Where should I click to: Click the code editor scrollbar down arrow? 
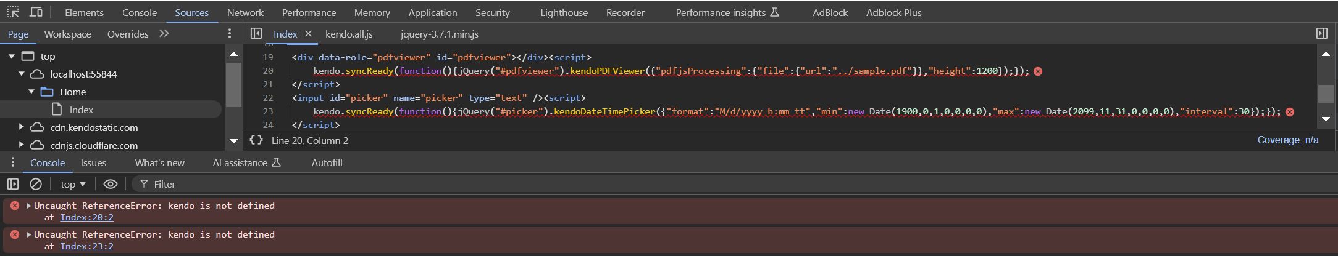click(1326, 119)
